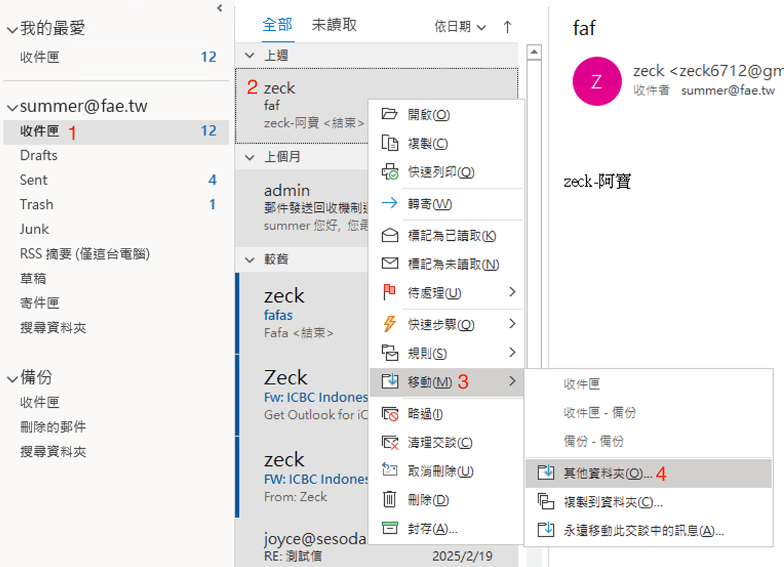Click the Forward (轉寄) arrow icon
Image resolution: width=784 pixels, height=567 pixels.
(389, 204)
